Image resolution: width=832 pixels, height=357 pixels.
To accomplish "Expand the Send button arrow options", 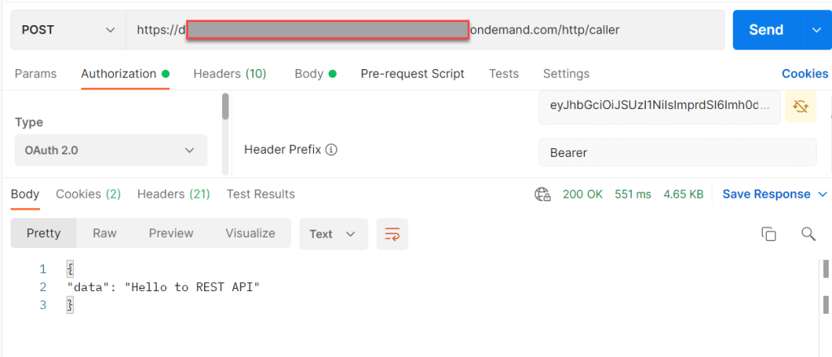I will click(817, 30).
